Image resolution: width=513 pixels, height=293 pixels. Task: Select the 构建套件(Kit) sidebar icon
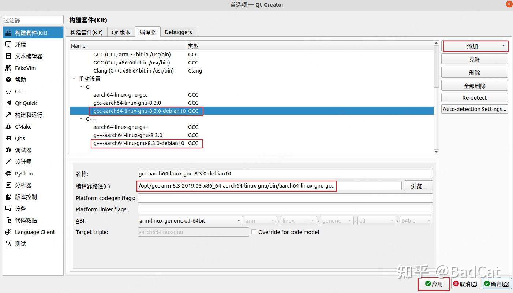tap(8, 33)
